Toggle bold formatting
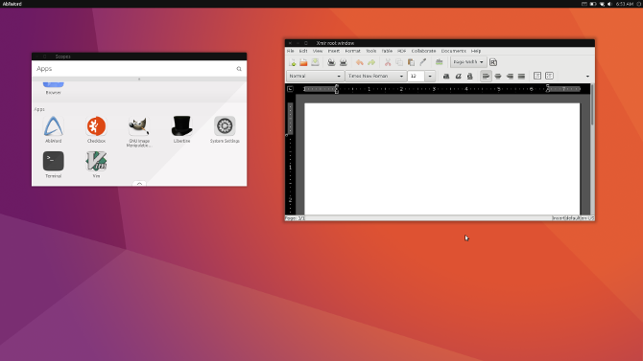 pyautogui.click(x=446, y=77)
